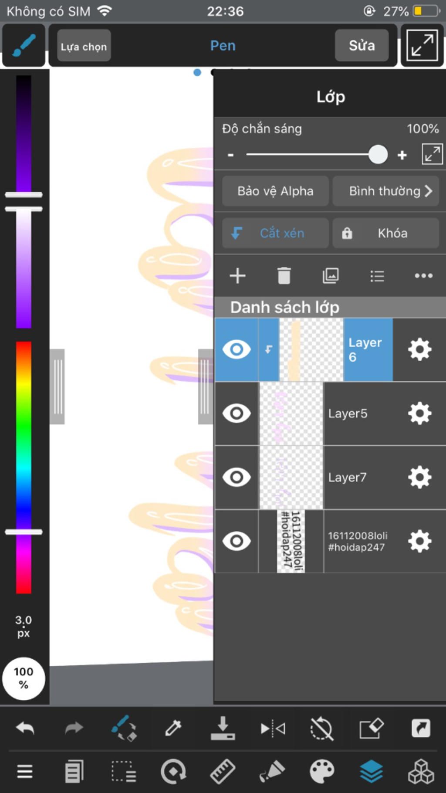Open the selection tool menu icon
This screenshot has height=793, width=446.
click(x=124, y=772)
